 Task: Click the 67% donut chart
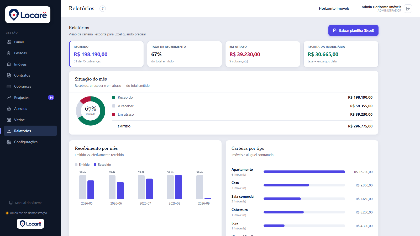(x=91, y=111)
